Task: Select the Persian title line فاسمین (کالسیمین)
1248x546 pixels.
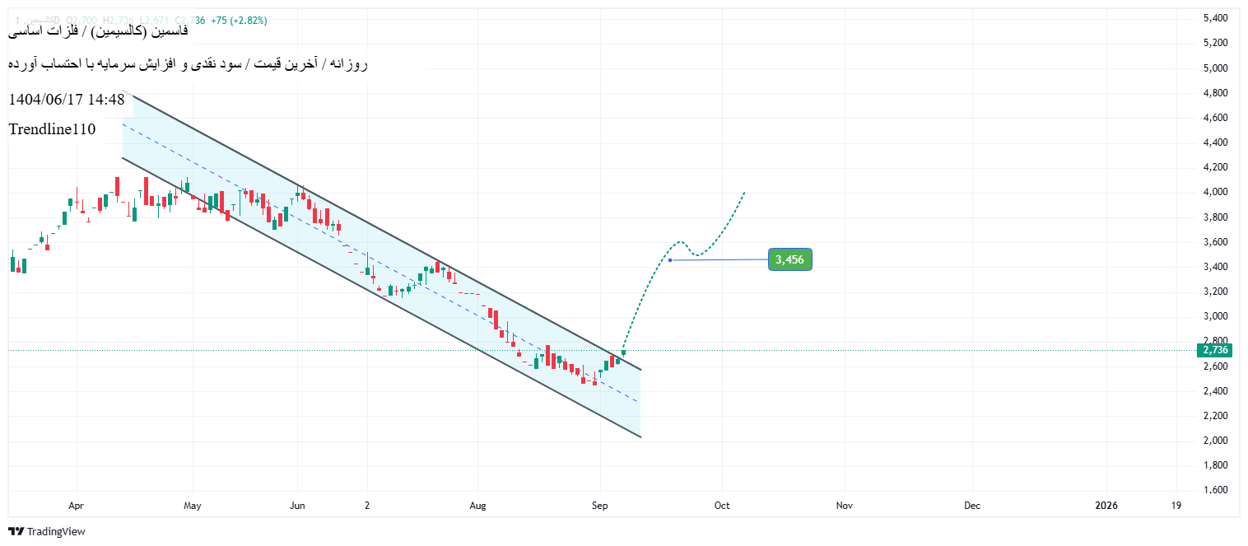Action: (x=98, y=30)
